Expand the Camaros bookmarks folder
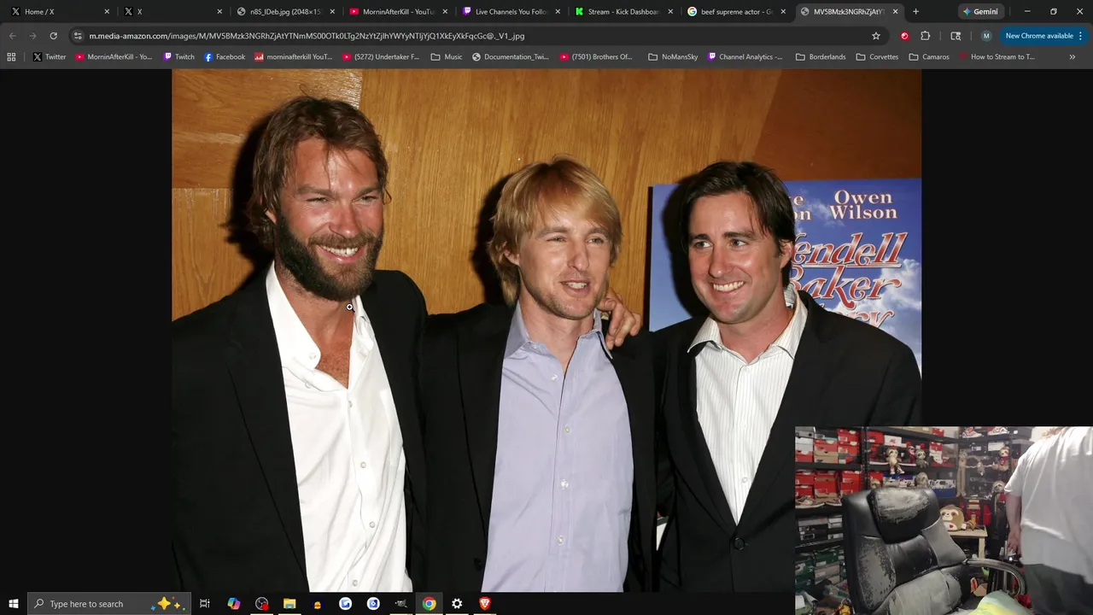 tap(929, 57)
